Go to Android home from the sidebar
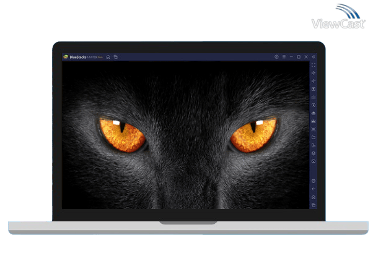Viewport: 373px width, 256px height. 314,197
